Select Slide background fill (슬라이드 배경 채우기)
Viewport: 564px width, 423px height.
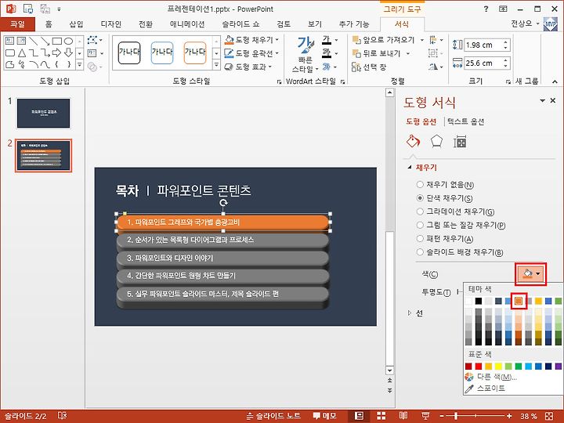420,251
